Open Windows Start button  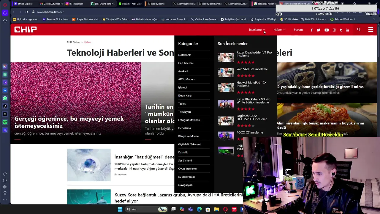120,209
